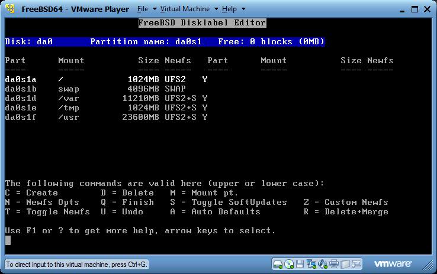Click the Q = Finish command
Viewport: 437px width, 274px height.
click(127, 203)
